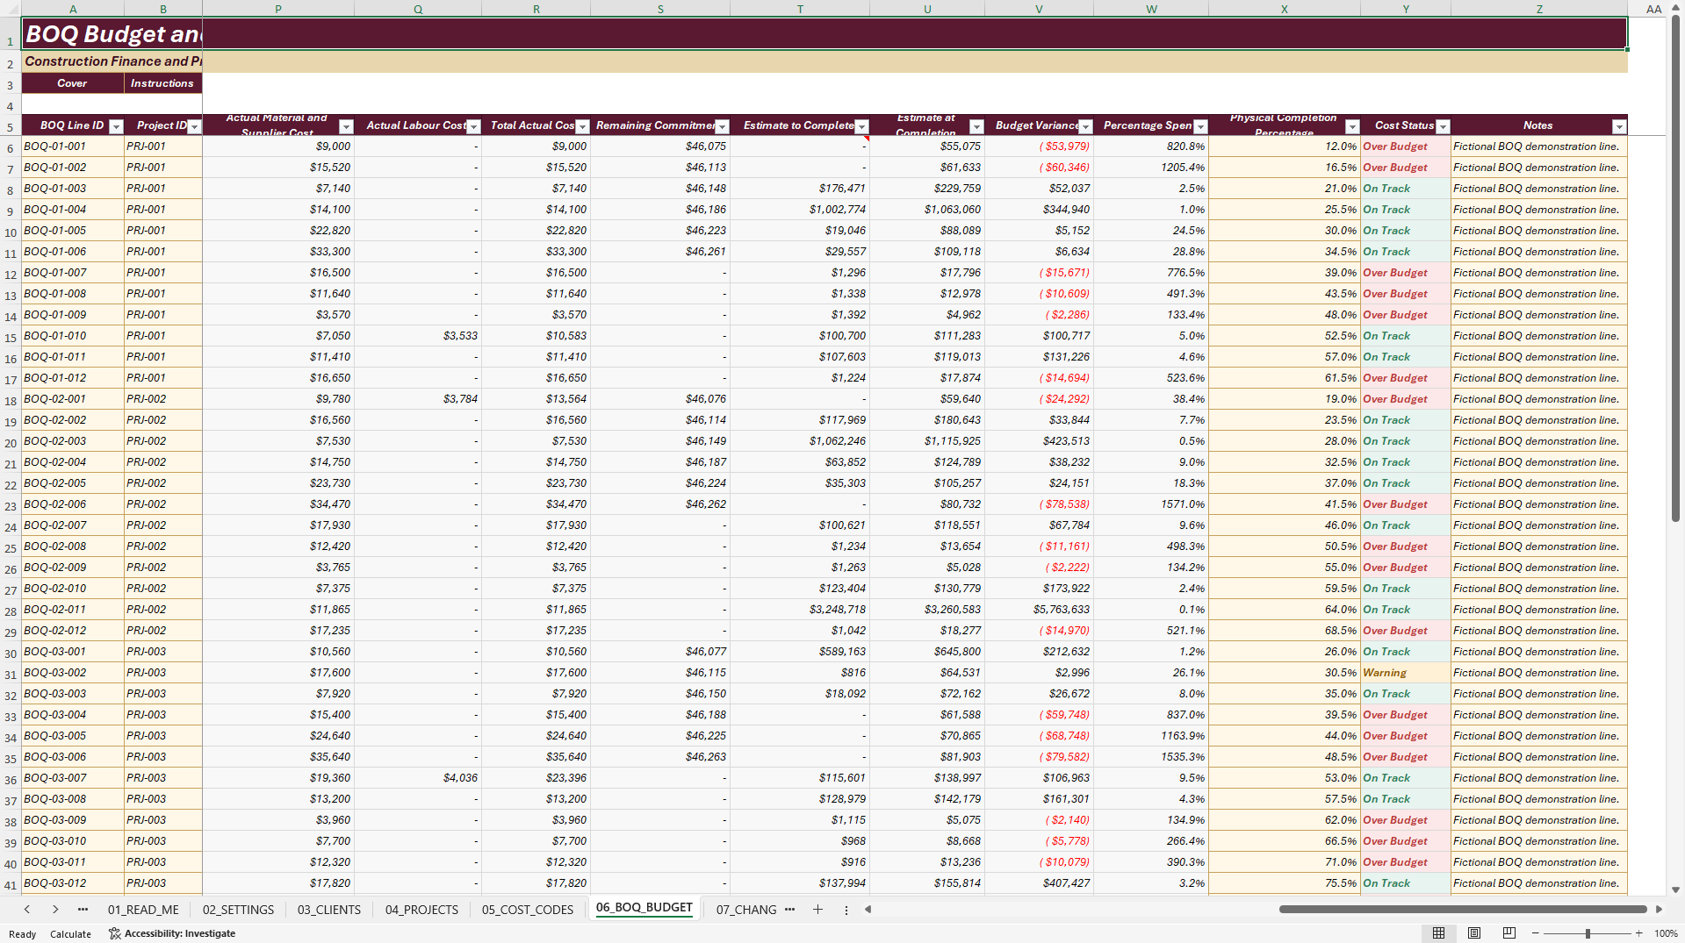Switch to the 05_COST_CODES sheet tab

528,910
